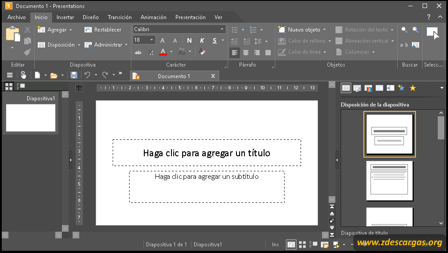This screenshot has height=253, width=448.
Task: Align paragraph text left
Action: [x=235, y=52]
